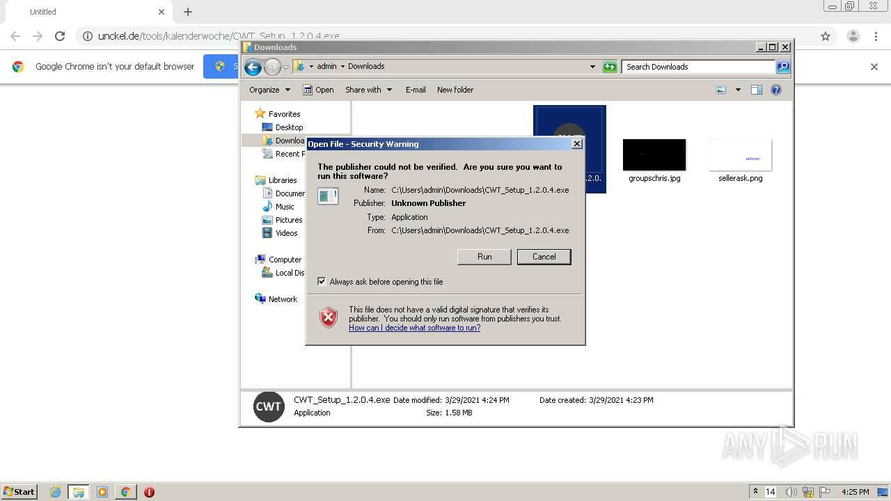Click the site info icon in Chrome address bar

88,36
